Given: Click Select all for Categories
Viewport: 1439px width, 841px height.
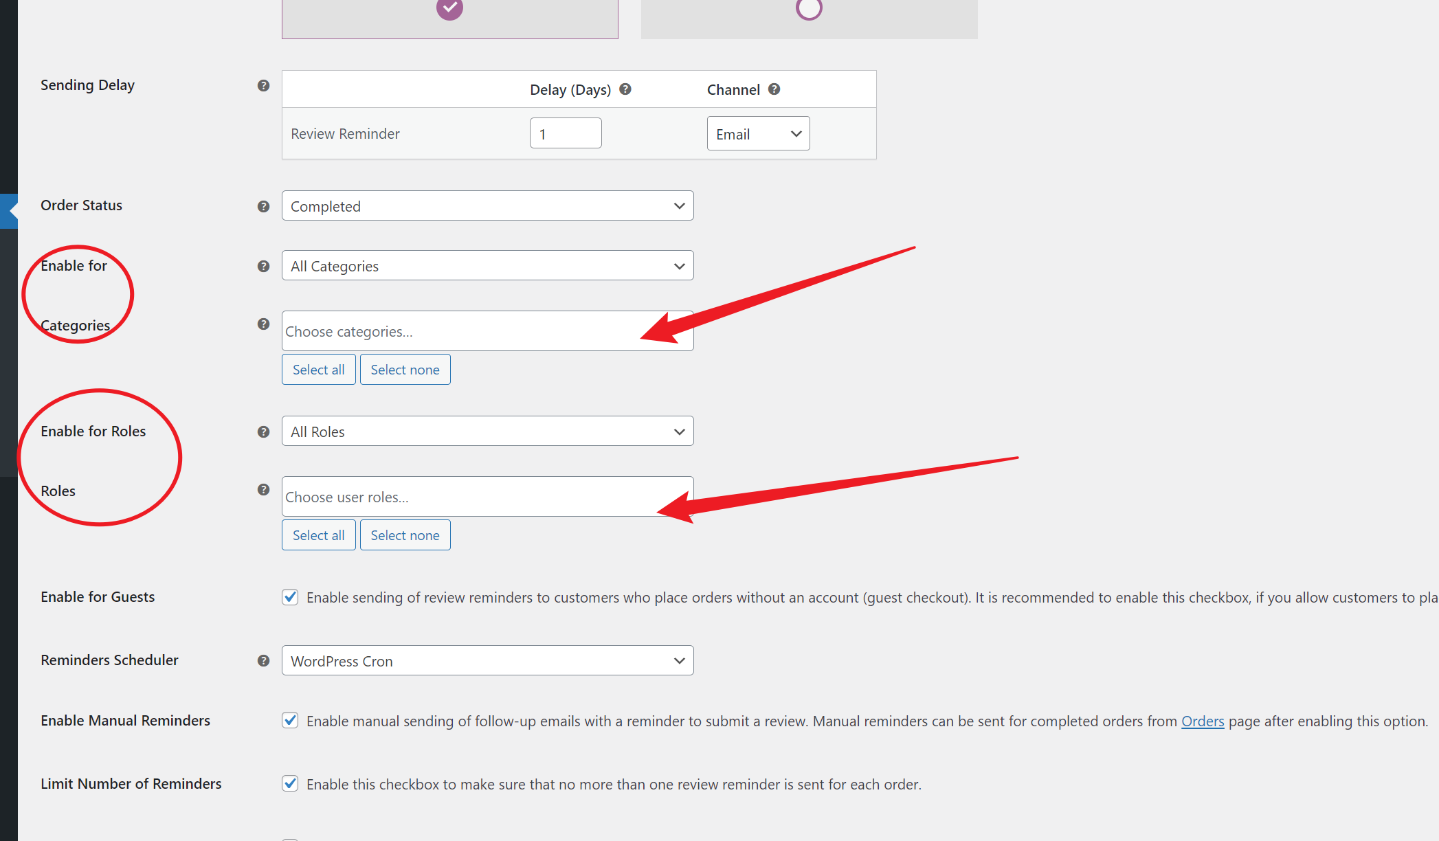Looking at the screenshot, I should [x=317, y=370].
